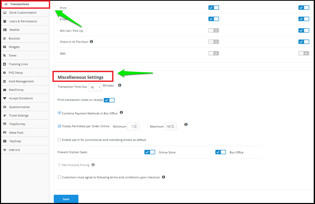
Task: Enable opt-in for promotional emails checkbox
Action: [59, 140]
